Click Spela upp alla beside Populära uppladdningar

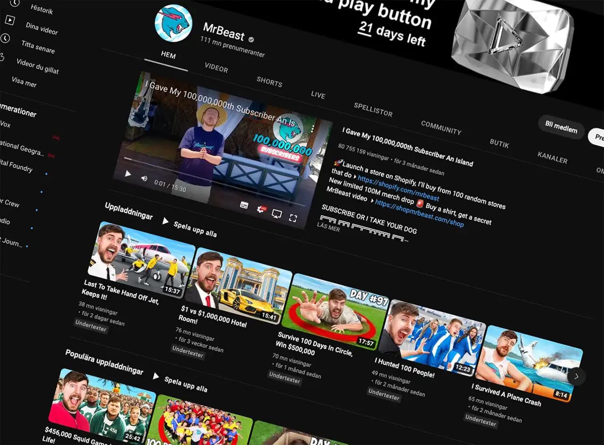[180, 382]
